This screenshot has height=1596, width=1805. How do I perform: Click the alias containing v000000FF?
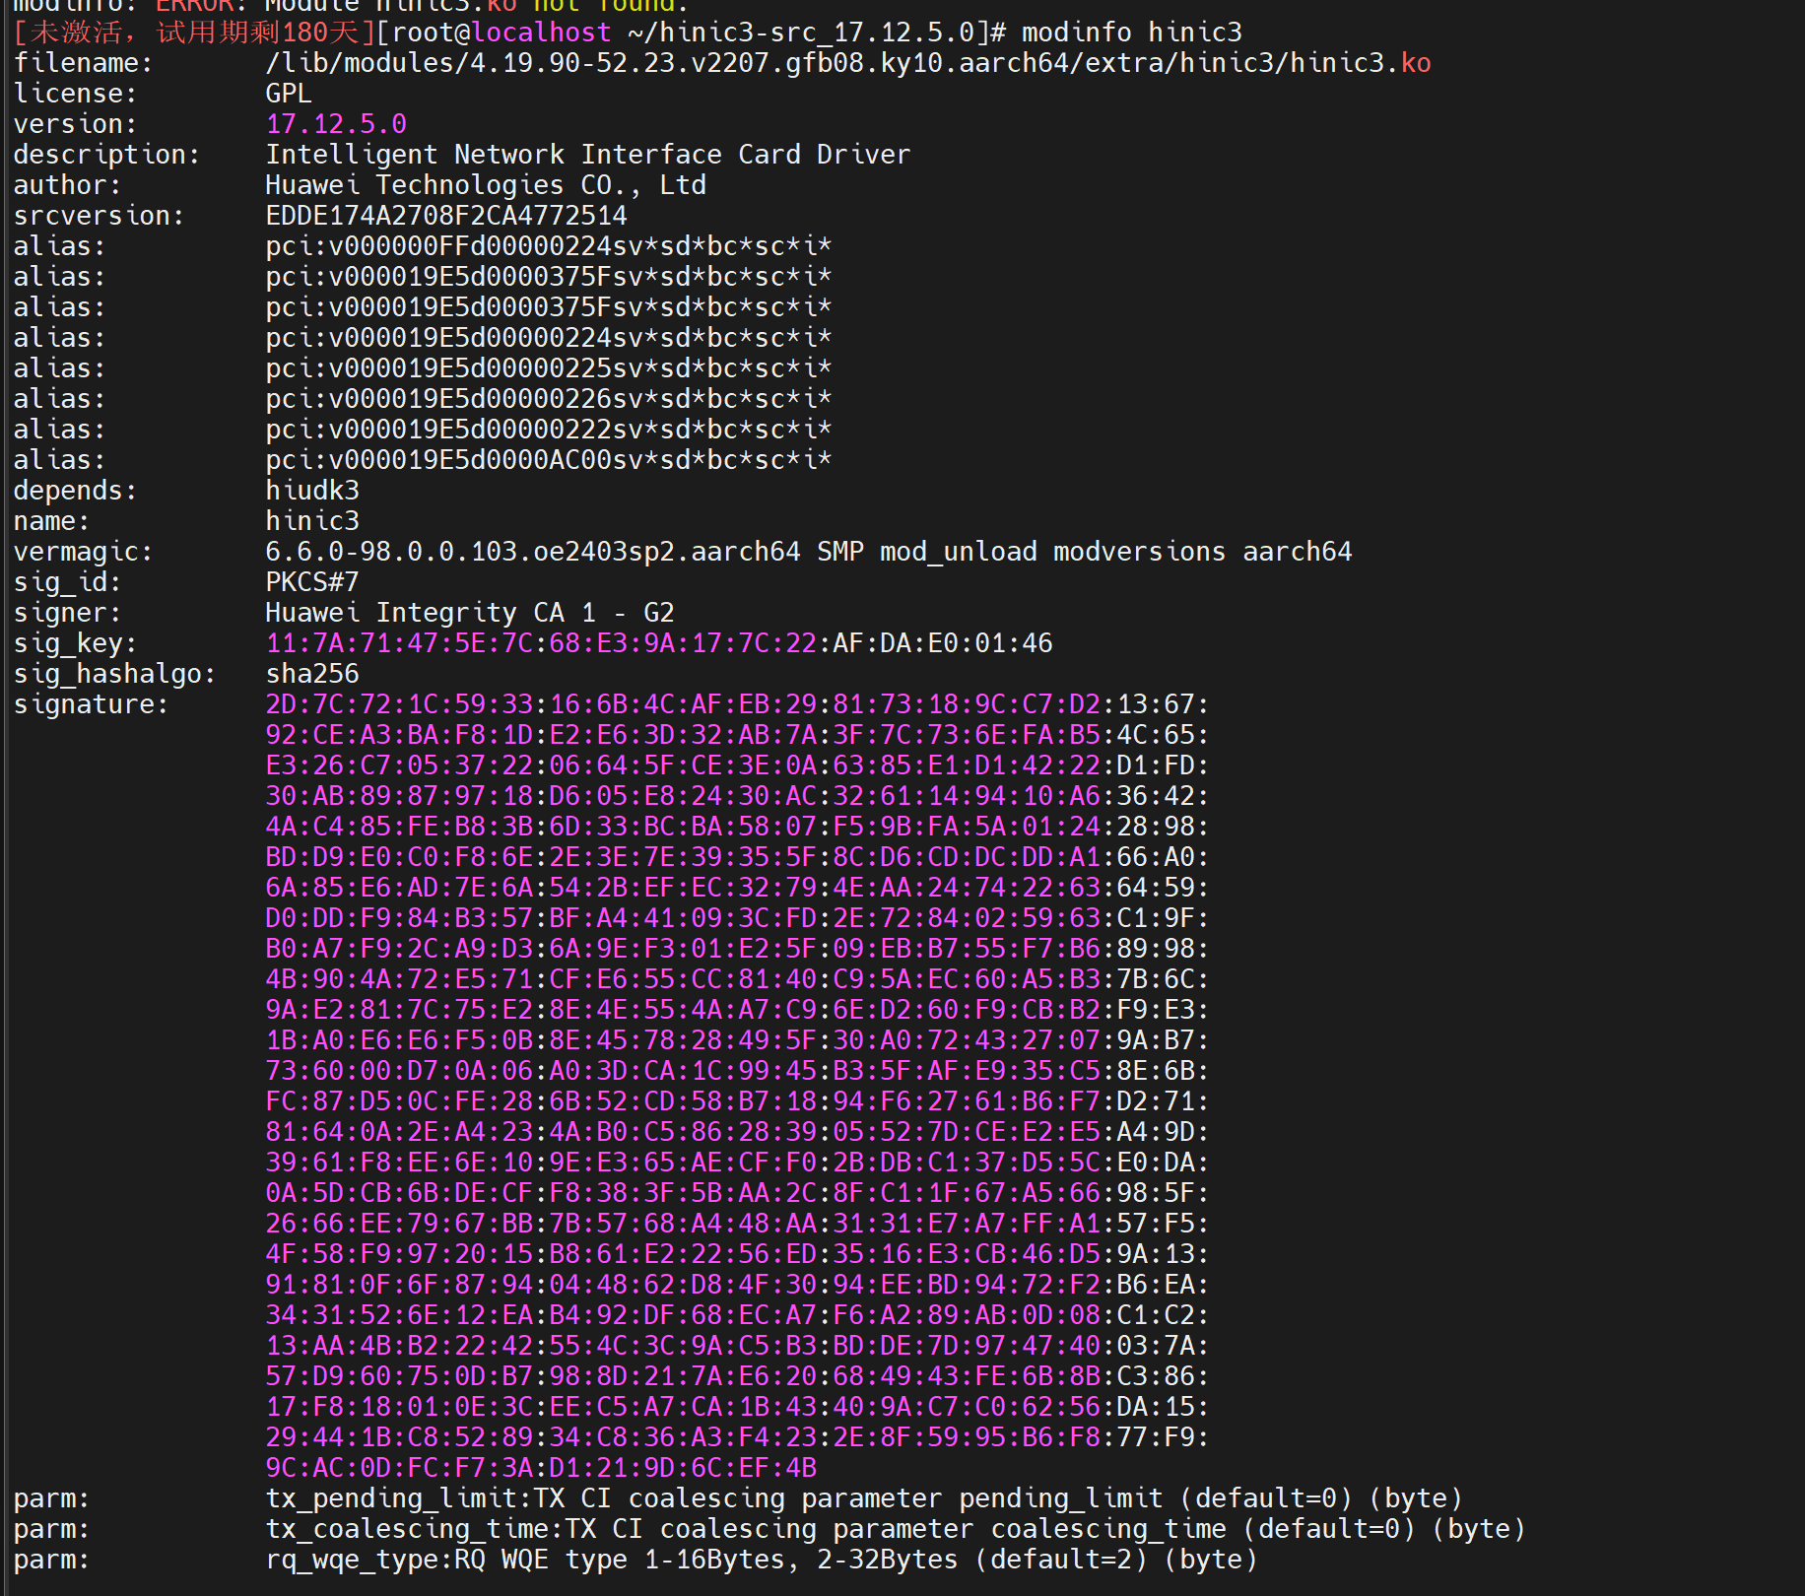click(x=548, y=246)
